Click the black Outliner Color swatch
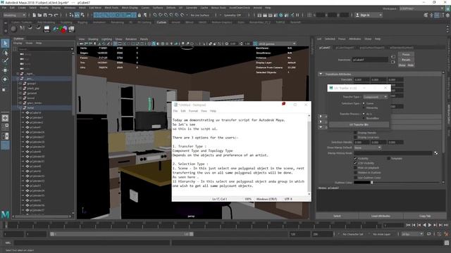The height and width of the screenshot is (253, 451). click(x=362, y=183)
